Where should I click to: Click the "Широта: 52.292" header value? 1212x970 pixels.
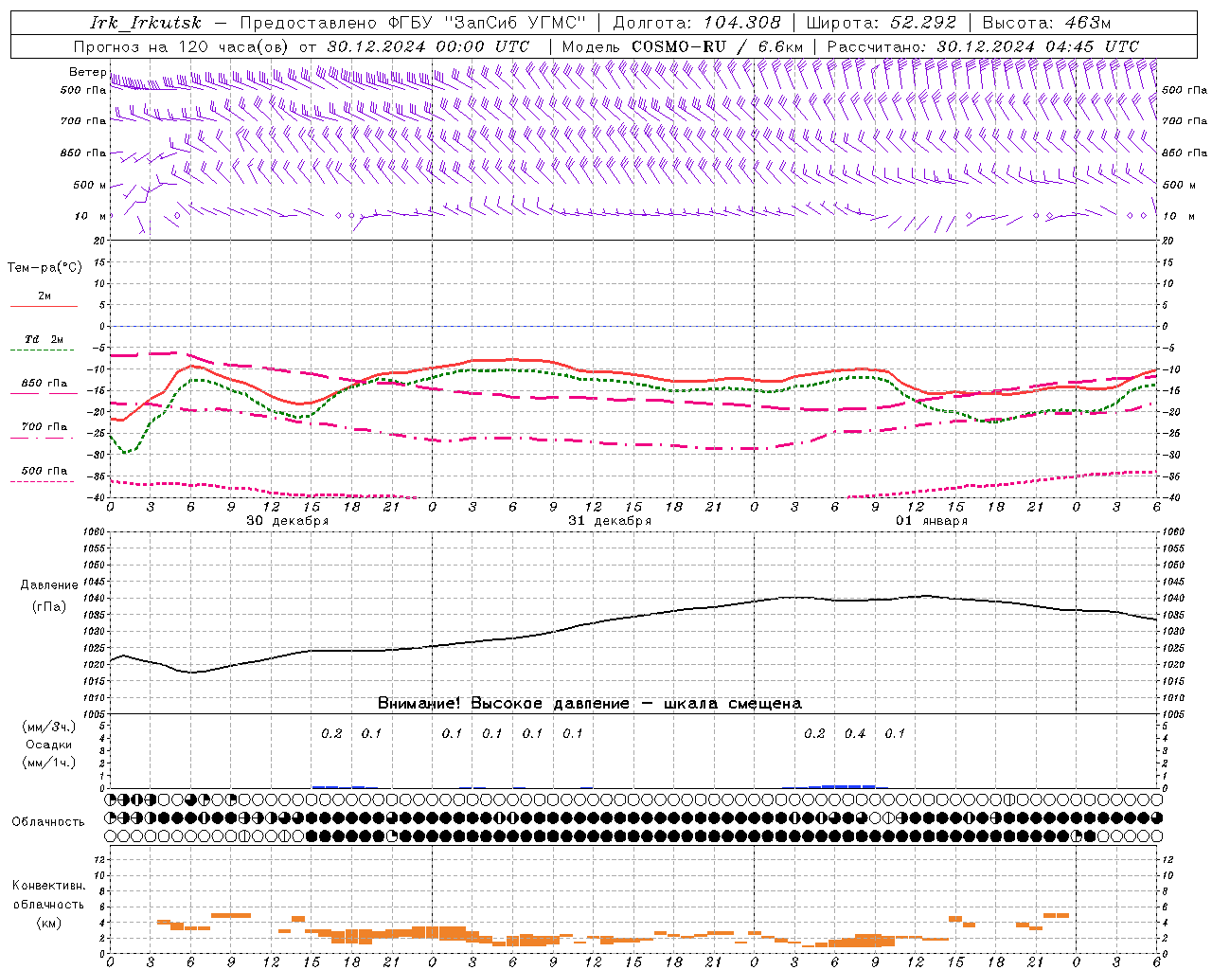point(882,23)
